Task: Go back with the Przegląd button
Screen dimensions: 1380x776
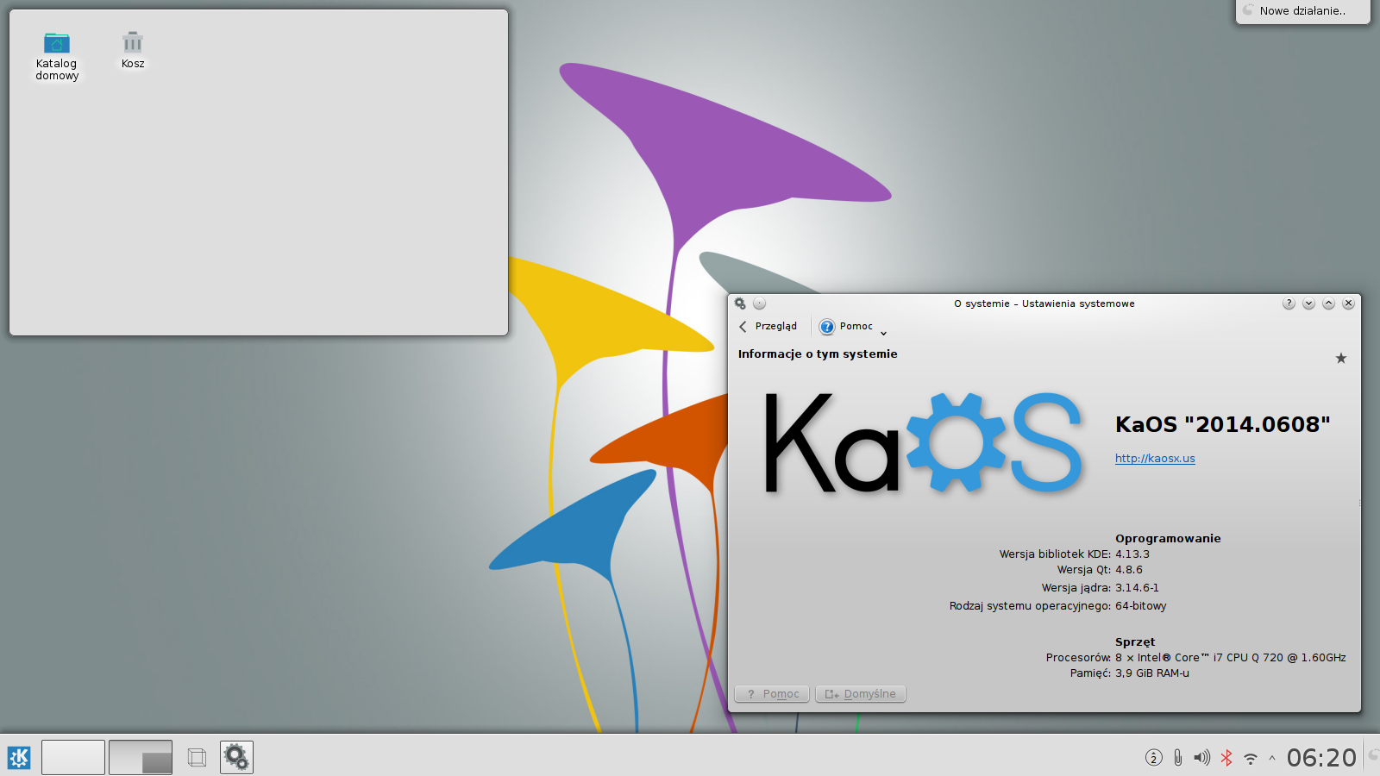Action: pos(768,327)
